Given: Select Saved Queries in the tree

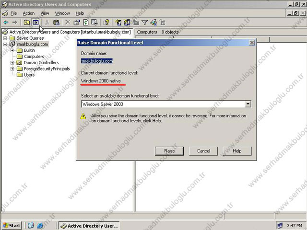Looking at the screenshot, I should click(x=30, y=38).
